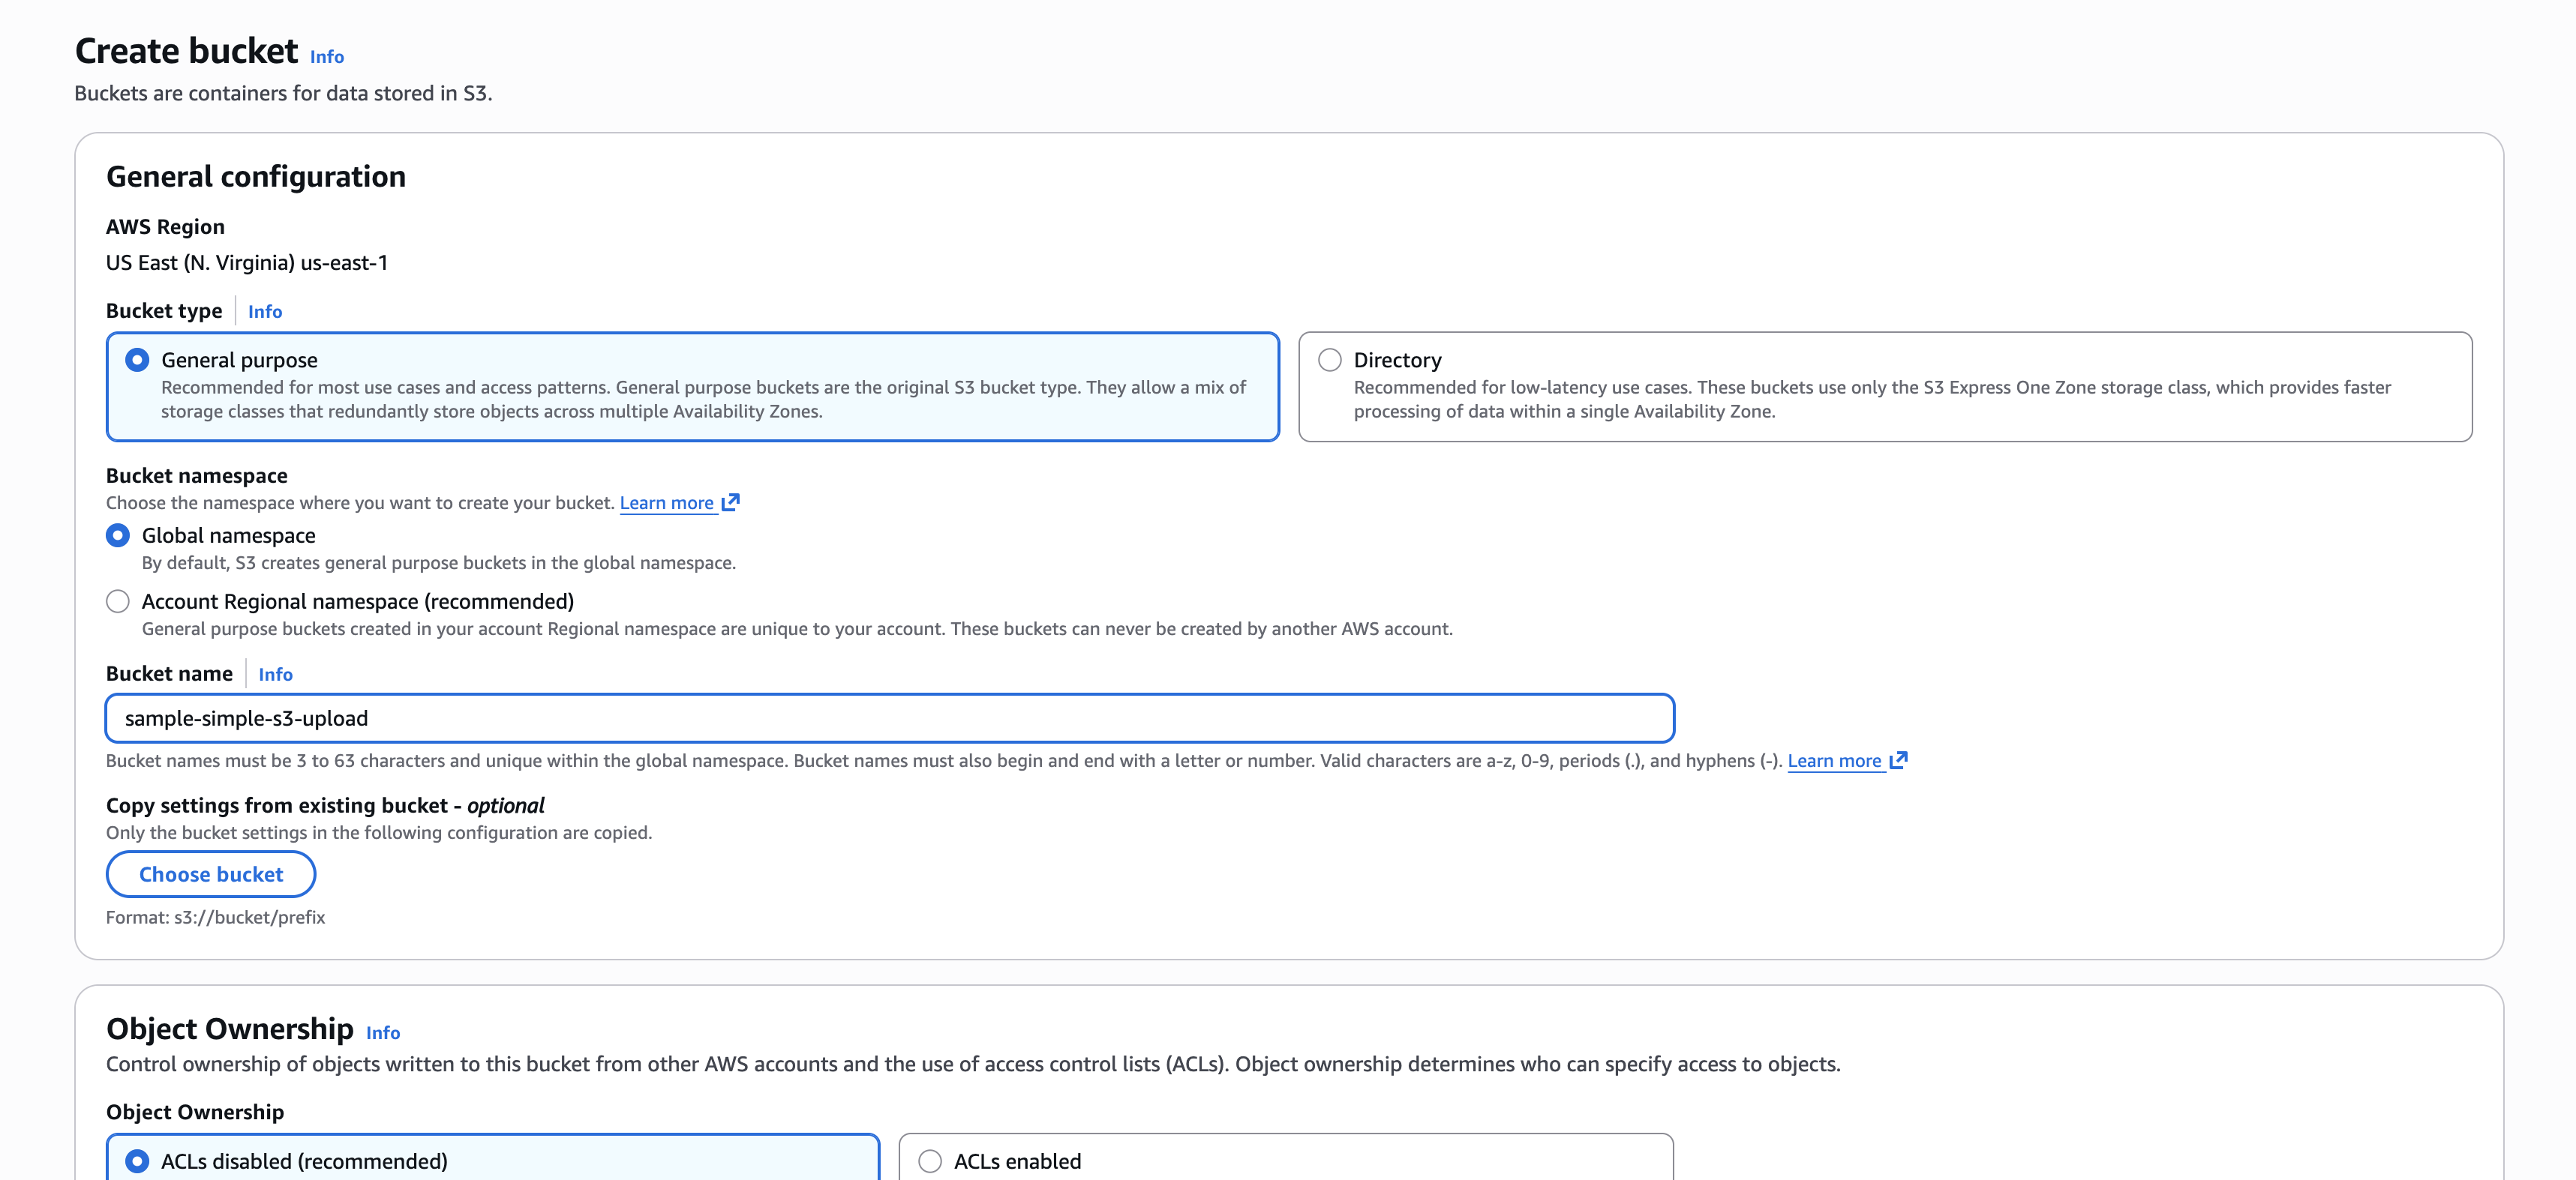
Task: Click the AWS Region label
Action: click(x=165, y=227)
